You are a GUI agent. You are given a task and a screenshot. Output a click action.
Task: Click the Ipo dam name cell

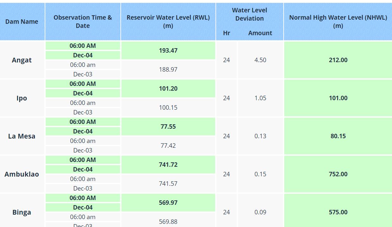tap(22, 98)
